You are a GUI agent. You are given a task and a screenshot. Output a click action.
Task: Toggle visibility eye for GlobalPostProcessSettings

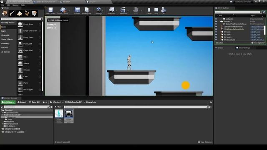[x=216, y=24]
